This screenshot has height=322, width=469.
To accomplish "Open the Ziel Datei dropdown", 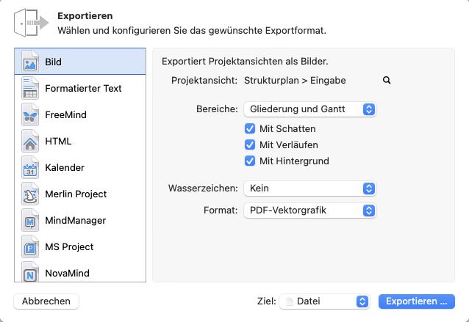I will click(x=324, y=301).
